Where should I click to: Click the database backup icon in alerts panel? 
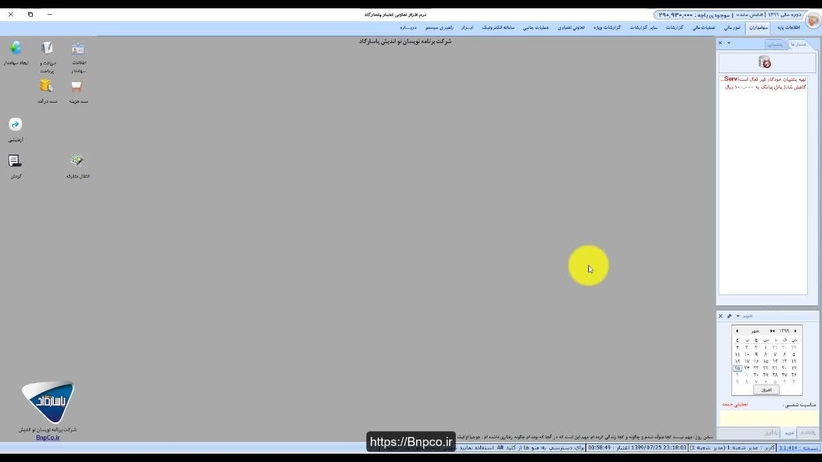(764, 62)
